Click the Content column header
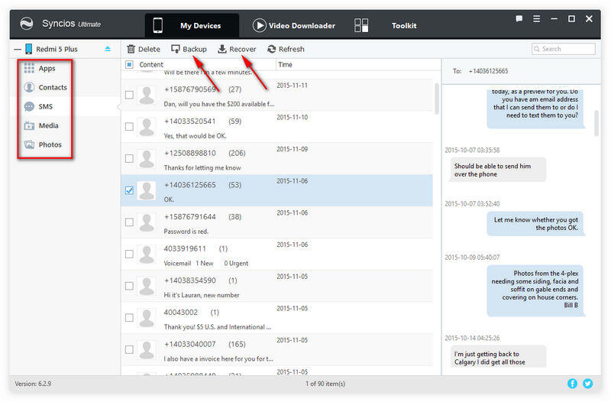Viewport: 611px width, 402px height. coord(151,65)
